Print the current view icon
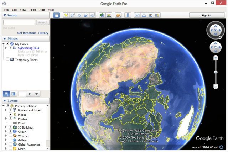228x152 pixels. pos(144,15)
